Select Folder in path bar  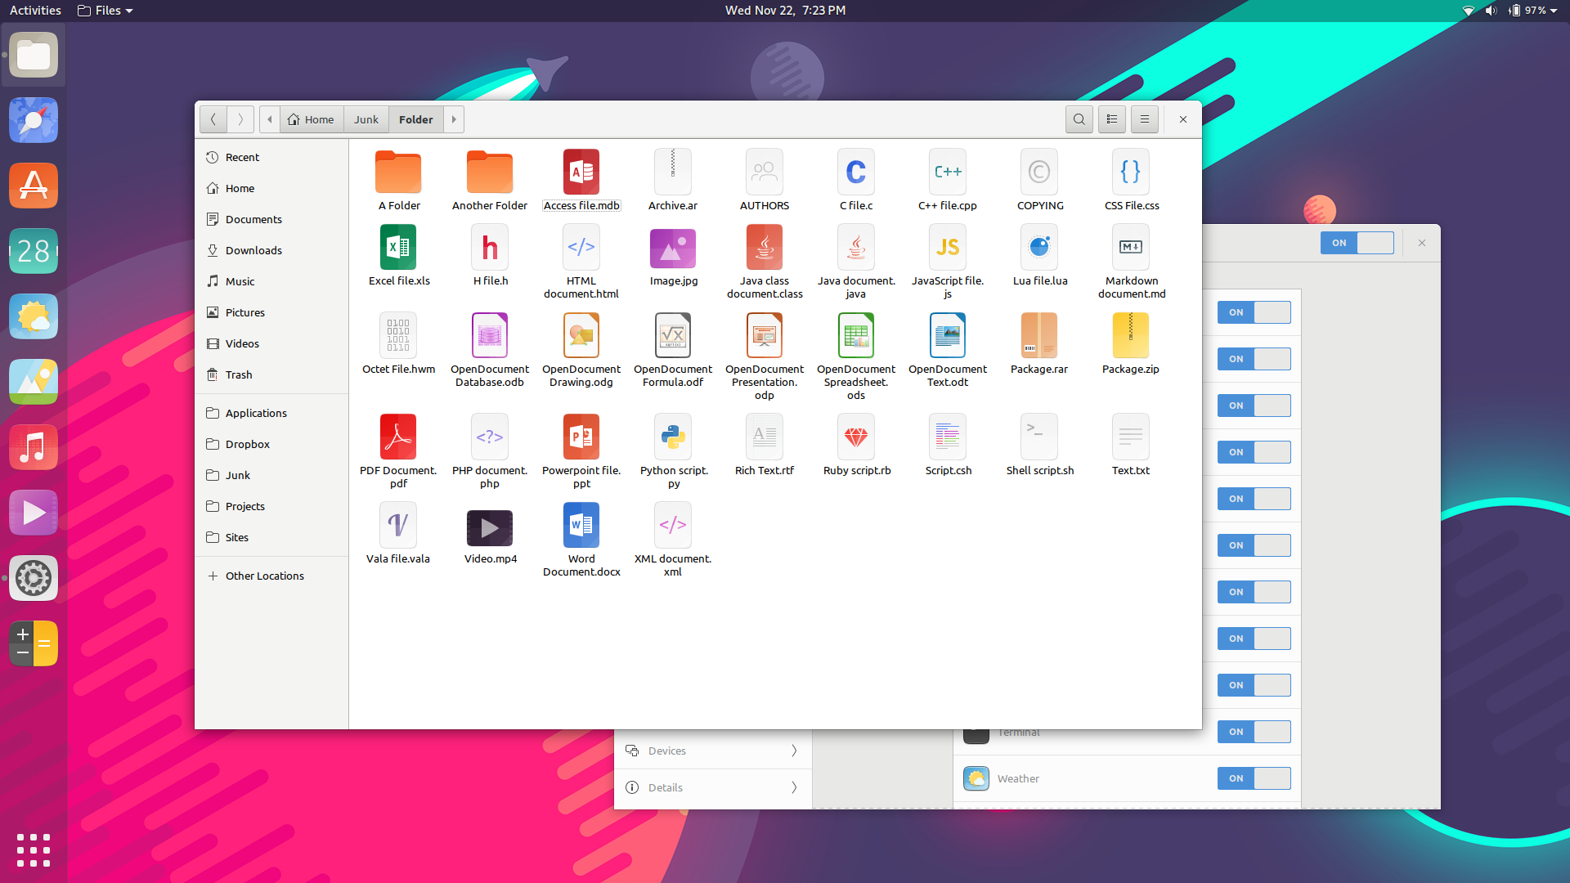click(x=416, y=119)
